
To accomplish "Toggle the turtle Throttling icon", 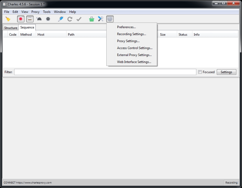I will pos(39,19).
